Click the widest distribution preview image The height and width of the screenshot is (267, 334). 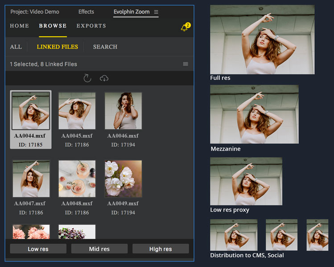234,235
